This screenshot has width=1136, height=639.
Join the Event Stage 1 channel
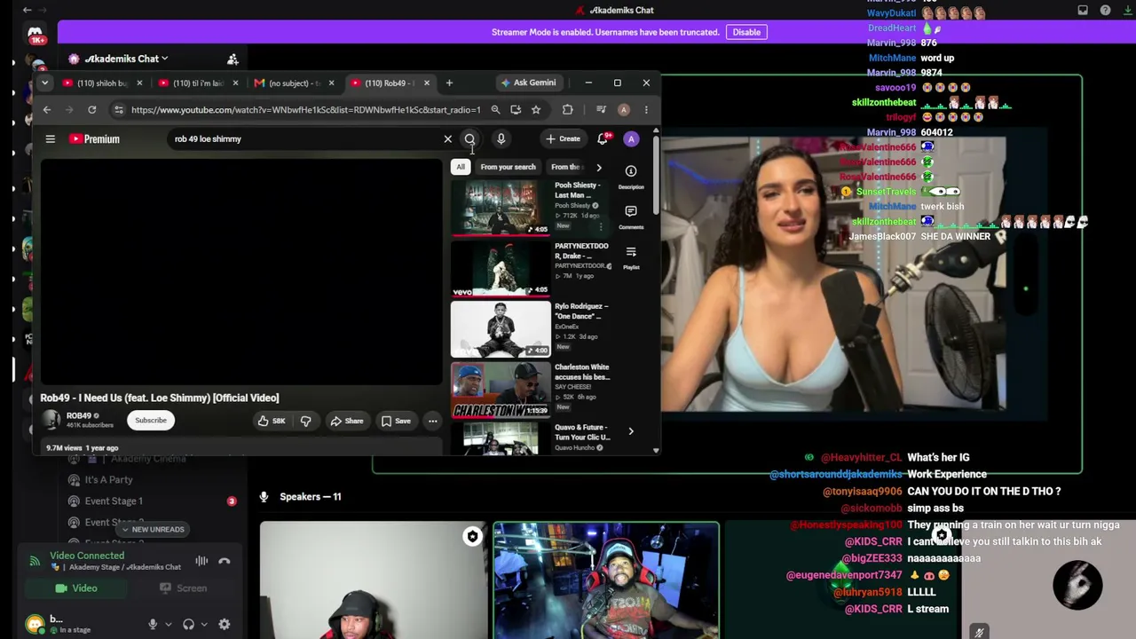pos(114,501)
